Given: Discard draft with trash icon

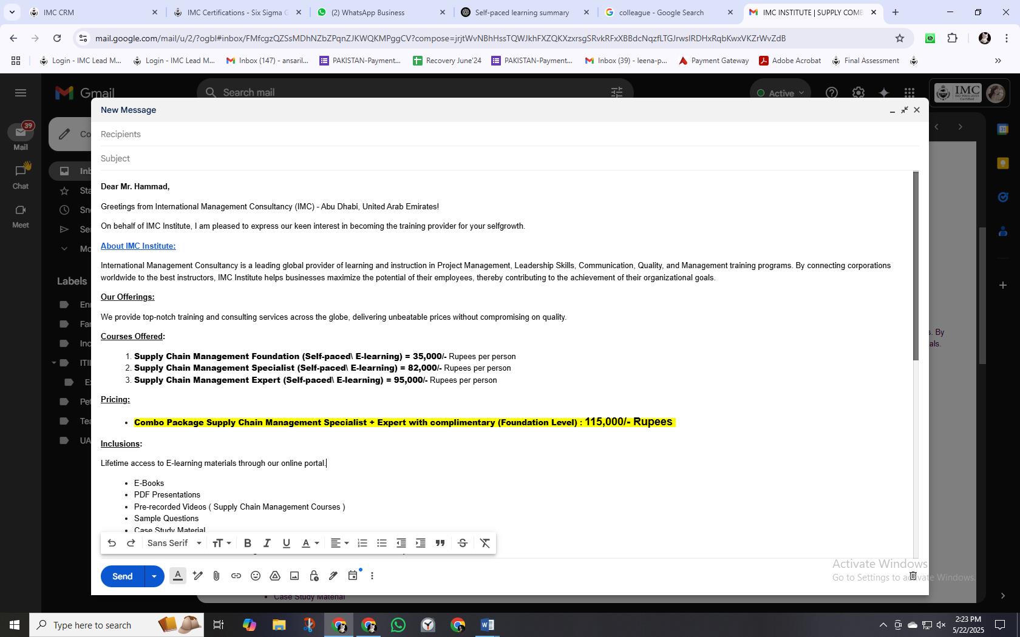Looking at the screenshot, I should (913, 576).
